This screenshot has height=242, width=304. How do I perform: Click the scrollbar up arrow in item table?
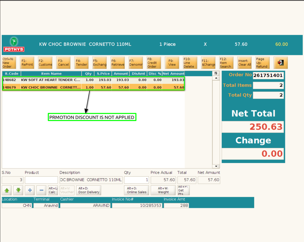coord(216,78)
